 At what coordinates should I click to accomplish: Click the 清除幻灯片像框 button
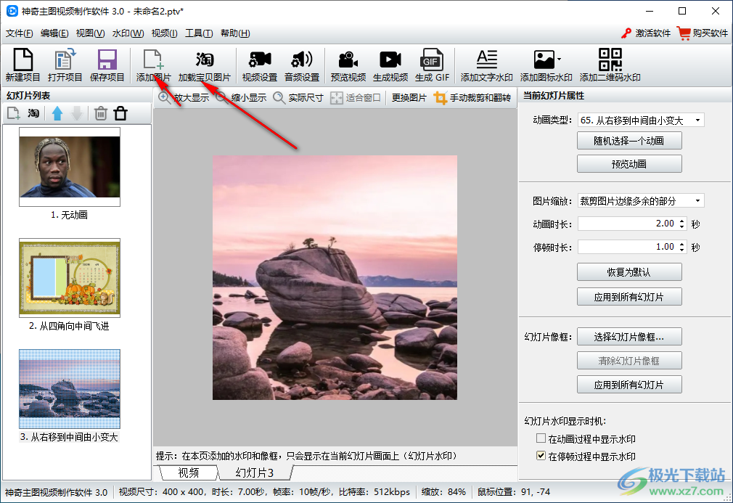pyautogui.click(x=629, y=361)
